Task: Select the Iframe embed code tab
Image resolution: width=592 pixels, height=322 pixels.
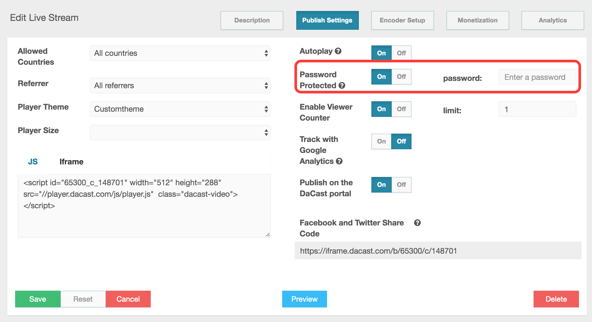Action: coord(71,162)
